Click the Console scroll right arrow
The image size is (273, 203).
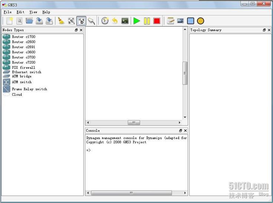coord(185,193)
